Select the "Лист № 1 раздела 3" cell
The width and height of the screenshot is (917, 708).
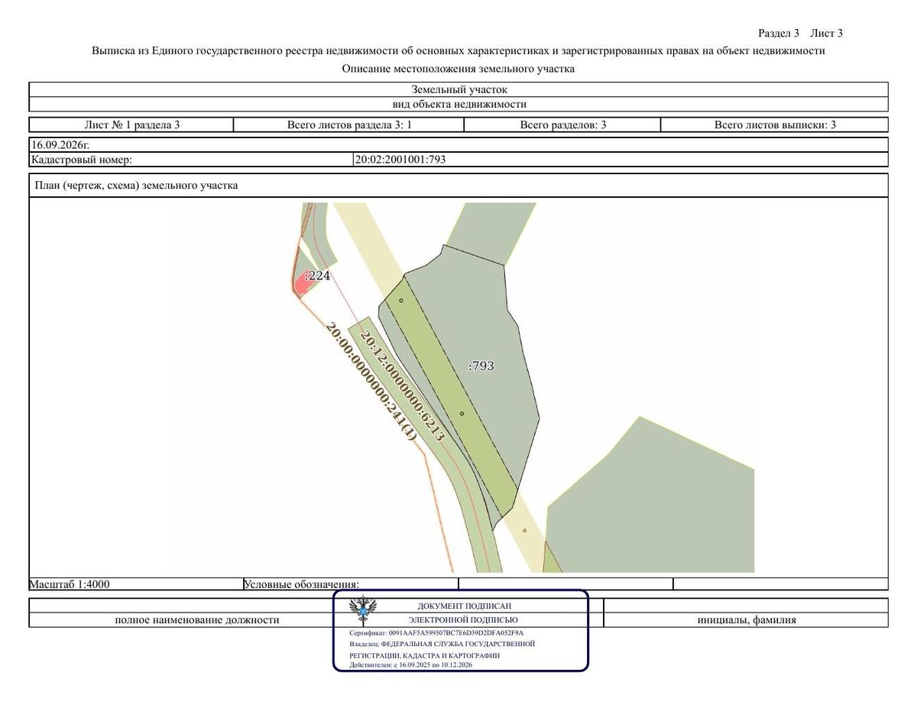[131, 124]
